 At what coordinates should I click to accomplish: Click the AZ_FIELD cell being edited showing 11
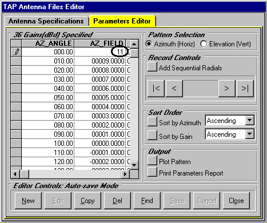click(99, 52)
